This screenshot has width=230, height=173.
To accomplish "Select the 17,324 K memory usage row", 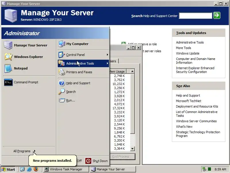I will click(119, 108).
